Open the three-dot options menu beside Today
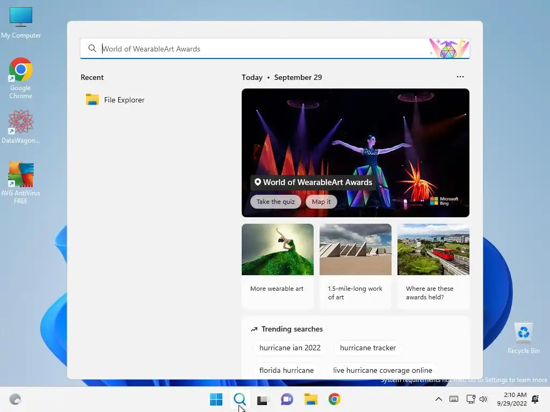Viewport: 550px width, 412px height. (460, 77)
